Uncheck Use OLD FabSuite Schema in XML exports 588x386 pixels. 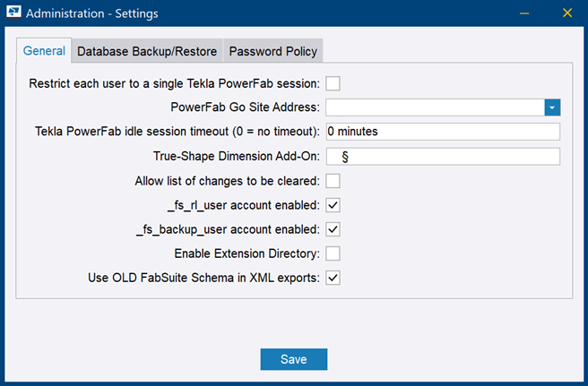pos(333,278)
